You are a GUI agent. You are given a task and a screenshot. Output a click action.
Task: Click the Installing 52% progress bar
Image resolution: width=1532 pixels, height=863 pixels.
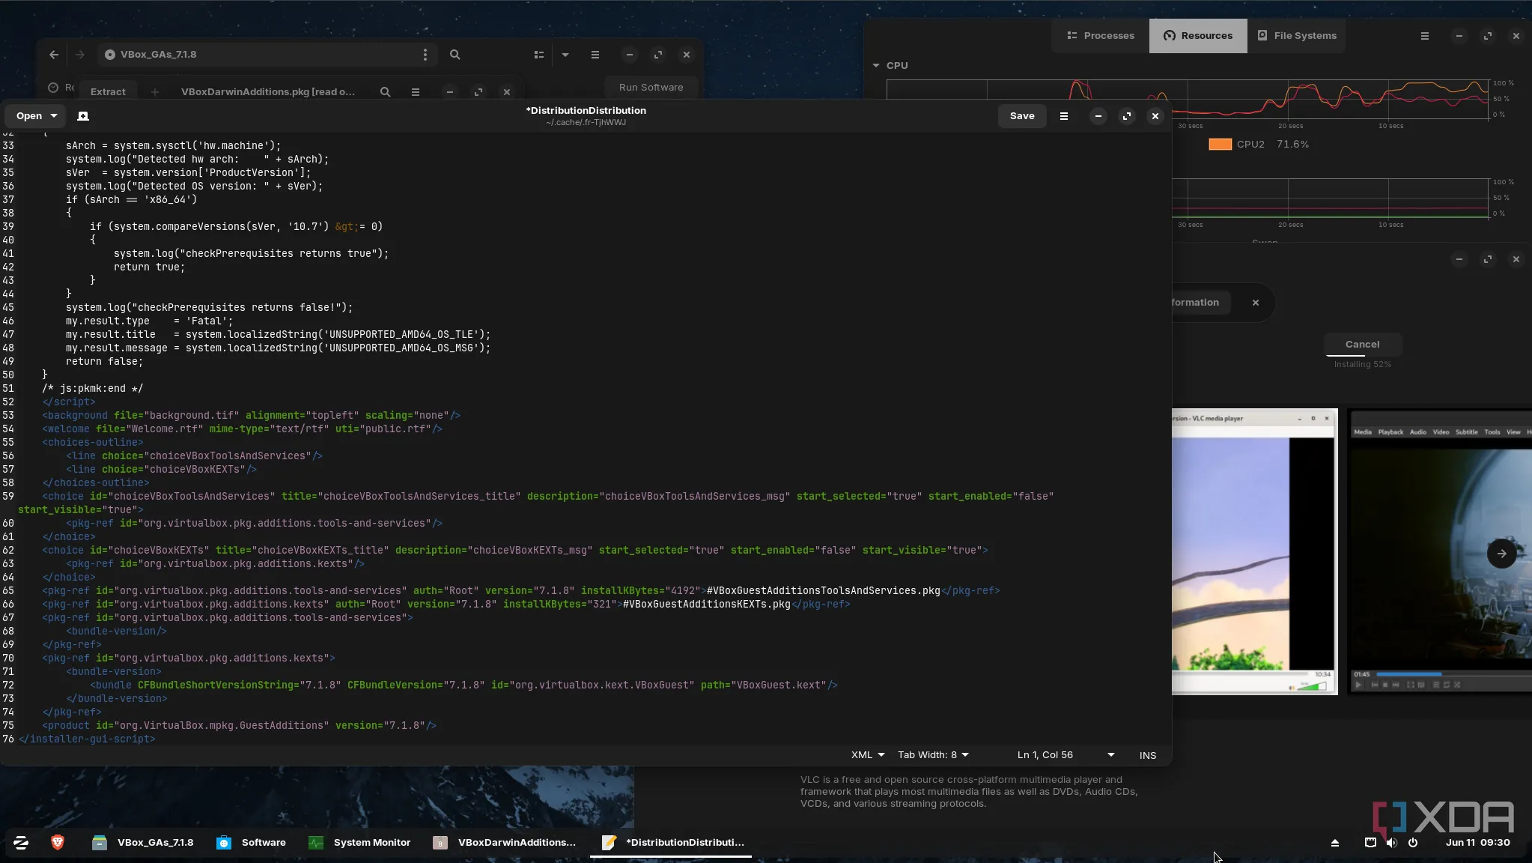click(x=1362, y=356)
